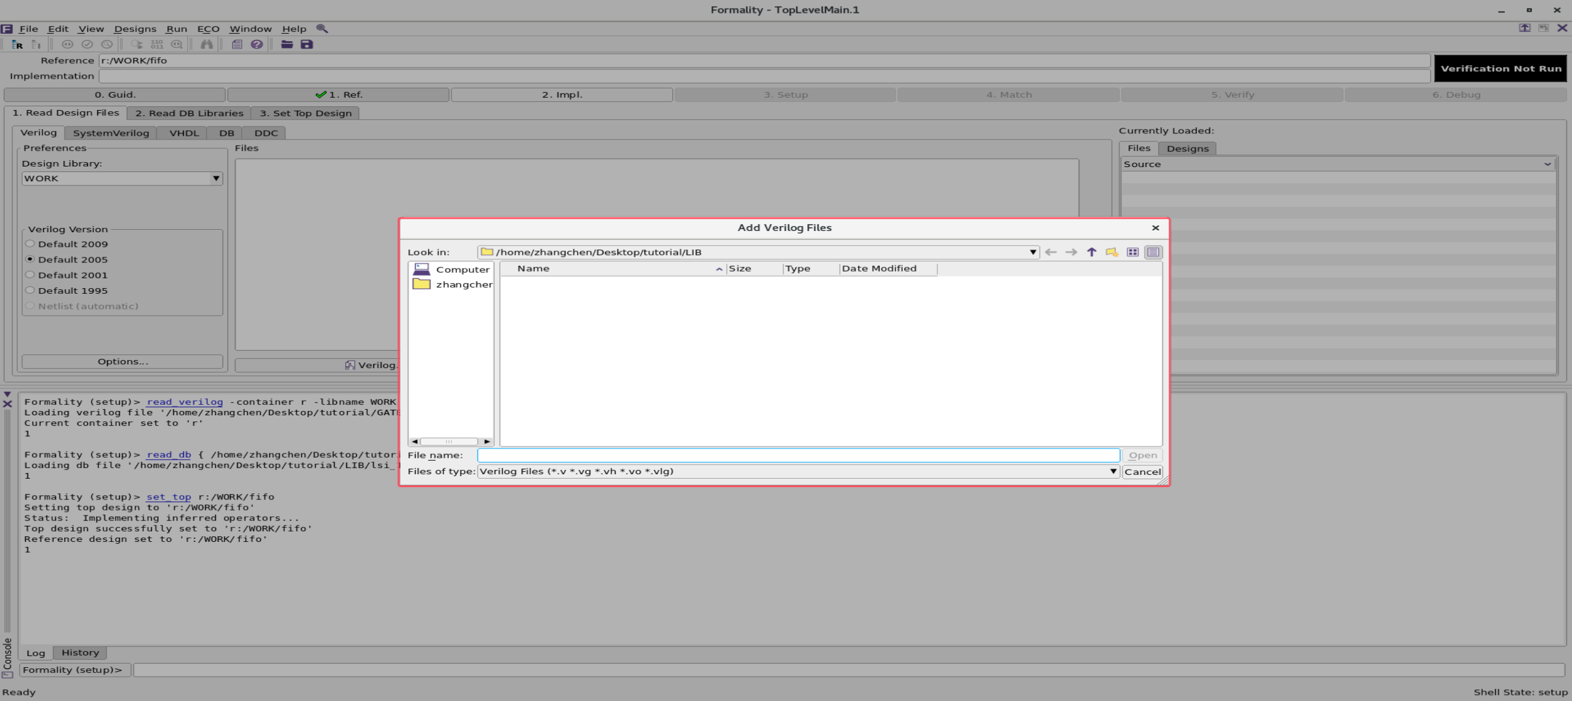
Task: Go to parent directory in Add Verilog Files dialog
Action: tap(1090, 252)
